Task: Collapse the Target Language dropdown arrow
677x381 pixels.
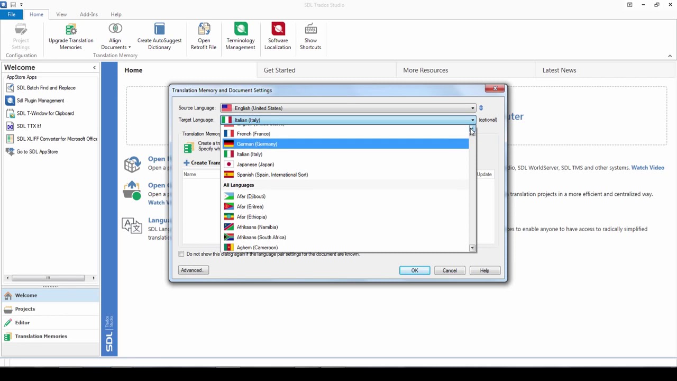Action: (x=472, y=120)
